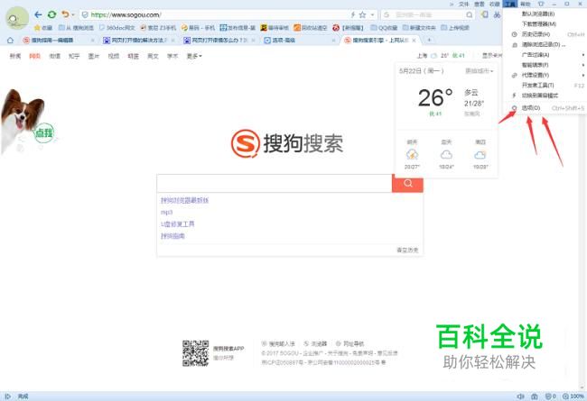Open the 收藏 menu

coord(495,4)
